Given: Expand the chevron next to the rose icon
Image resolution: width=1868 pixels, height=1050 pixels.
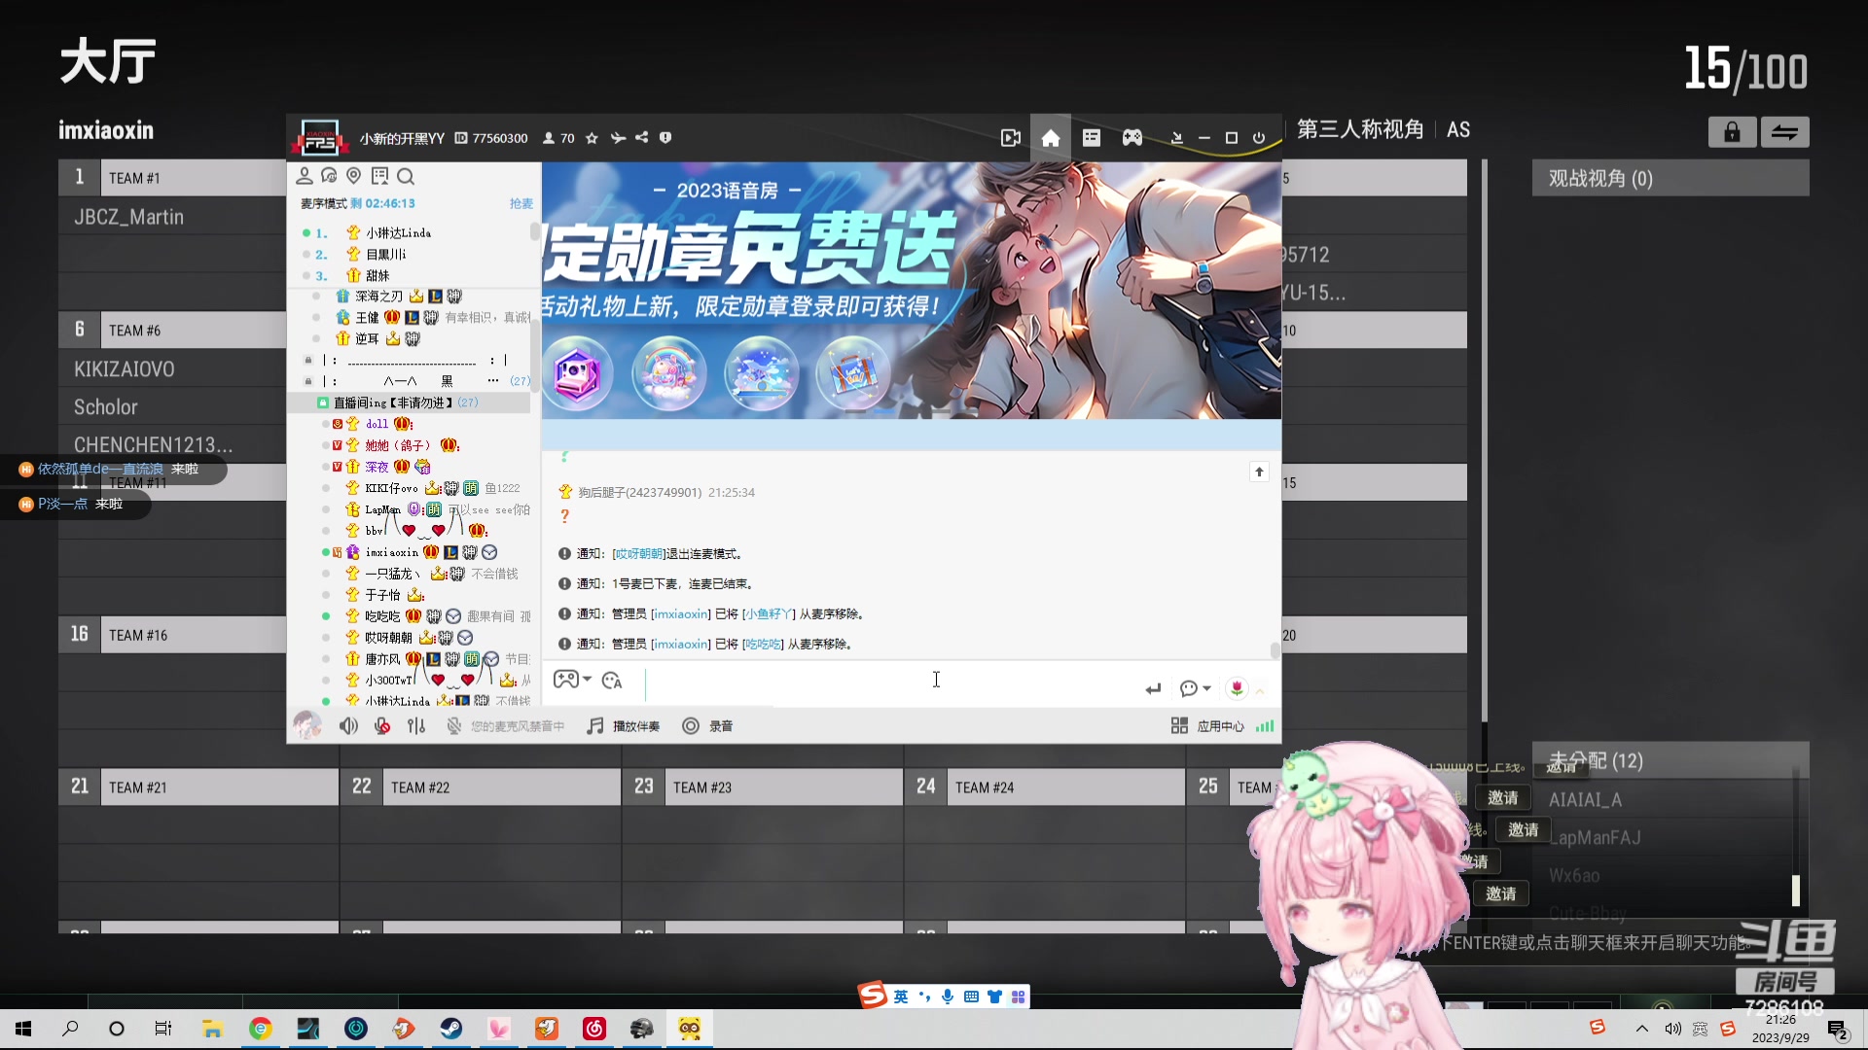Looking at the screenshot, I should pos(1259,689).
